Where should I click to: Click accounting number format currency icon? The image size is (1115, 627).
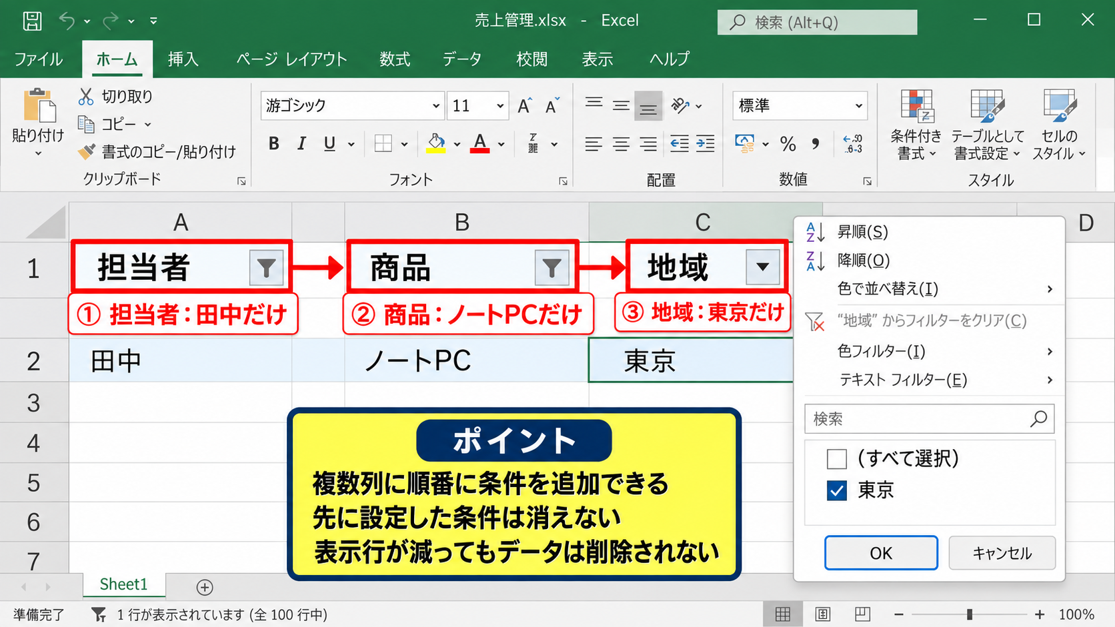tap(745, 143)
